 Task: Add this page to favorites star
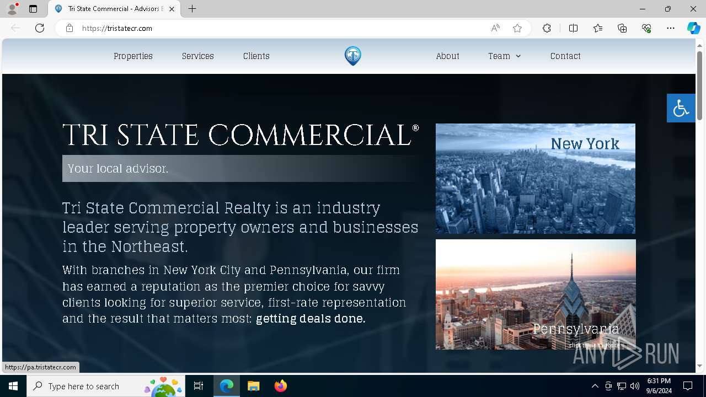tap(517, 28)
